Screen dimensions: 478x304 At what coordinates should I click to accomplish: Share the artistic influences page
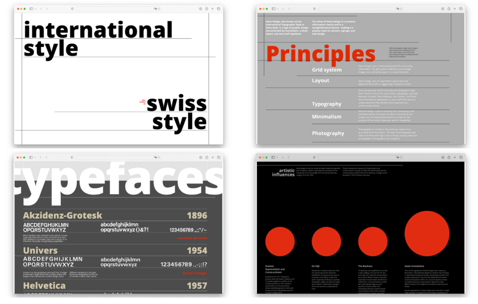click(449, 158)
